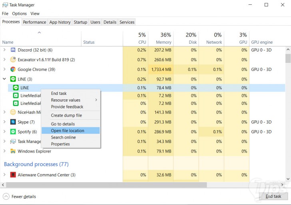Click the Task Manager process row icon
Image resolution: width=291 pixels, height=205 pixels.
click(x=13, y=141)
